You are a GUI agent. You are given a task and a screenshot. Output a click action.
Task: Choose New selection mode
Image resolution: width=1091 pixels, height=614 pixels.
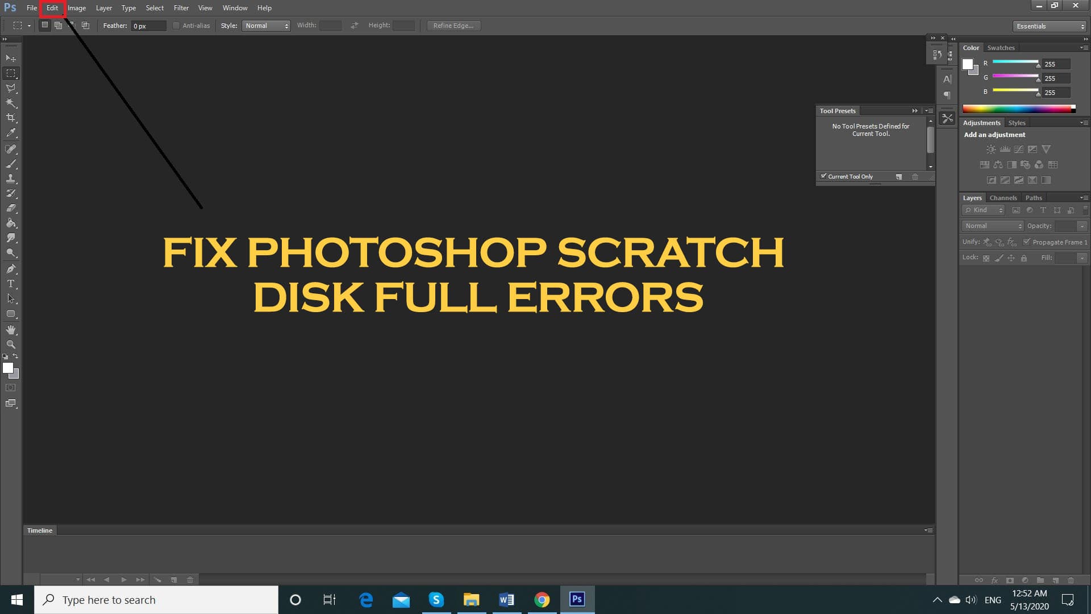(45, 25)
